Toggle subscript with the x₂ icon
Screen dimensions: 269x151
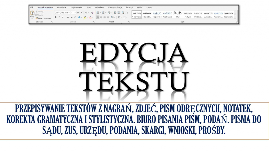(x=71, y=17)
